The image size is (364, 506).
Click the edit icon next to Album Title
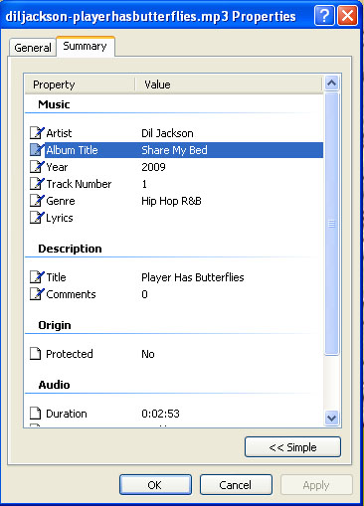click(37, 150)
